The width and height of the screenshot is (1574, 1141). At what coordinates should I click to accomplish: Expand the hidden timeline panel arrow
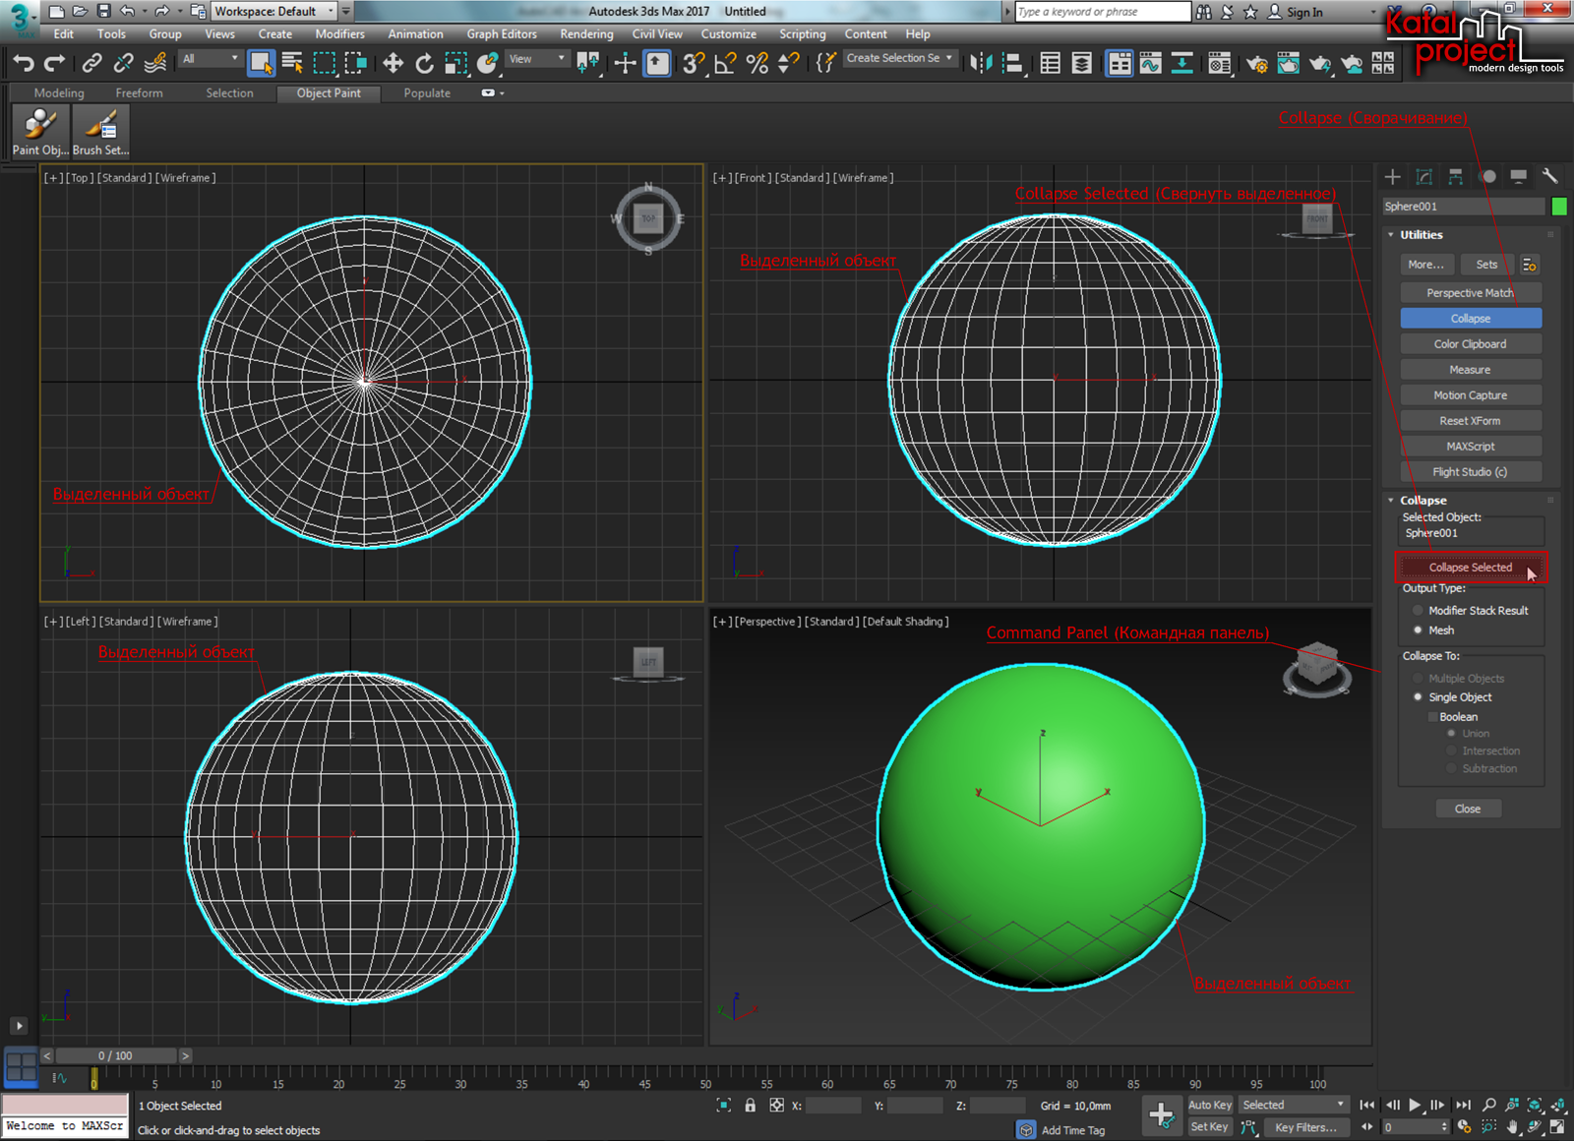point(19,1025)
